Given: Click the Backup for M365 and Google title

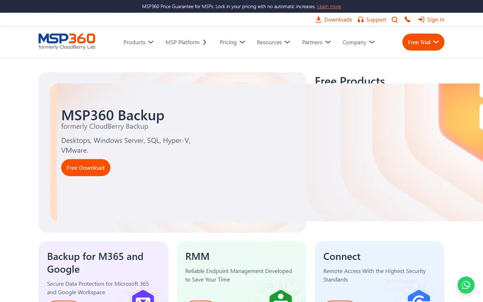Looking at the screenshot, I should point(95,262).
